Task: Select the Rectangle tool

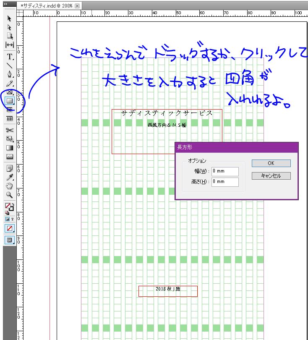Action: pos(10,101)
